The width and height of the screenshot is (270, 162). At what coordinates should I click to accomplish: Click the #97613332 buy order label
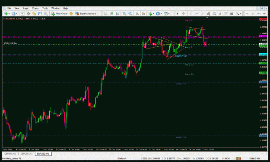tap(11, 43)
